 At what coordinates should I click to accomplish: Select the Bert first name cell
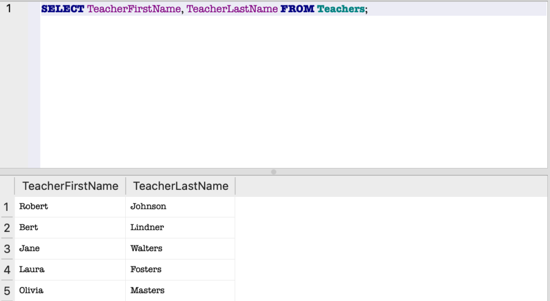[29, 227]
